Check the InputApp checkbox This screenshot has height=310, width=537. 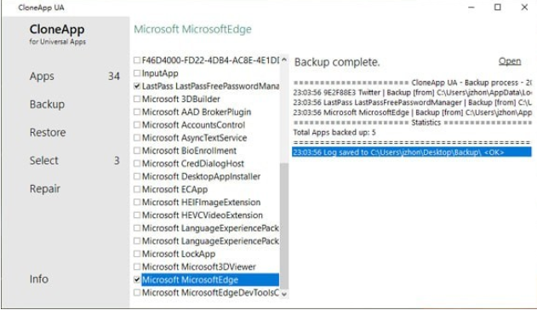click(x=137, y=73)
